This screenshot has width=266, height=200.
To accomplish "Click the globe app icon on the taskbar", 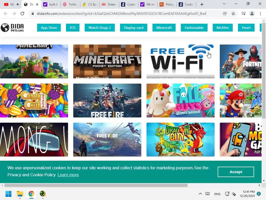I will 43,194.
